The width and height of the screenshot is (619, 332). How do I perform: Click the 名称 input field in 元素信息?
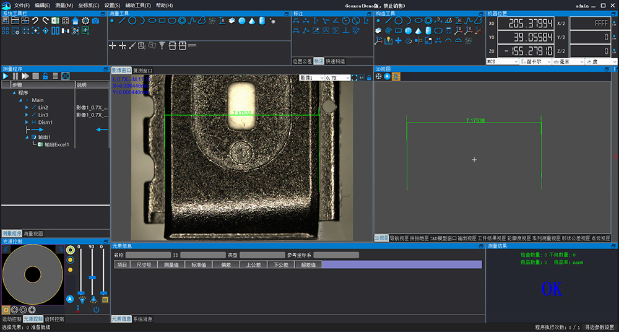(x=148, y=255)
